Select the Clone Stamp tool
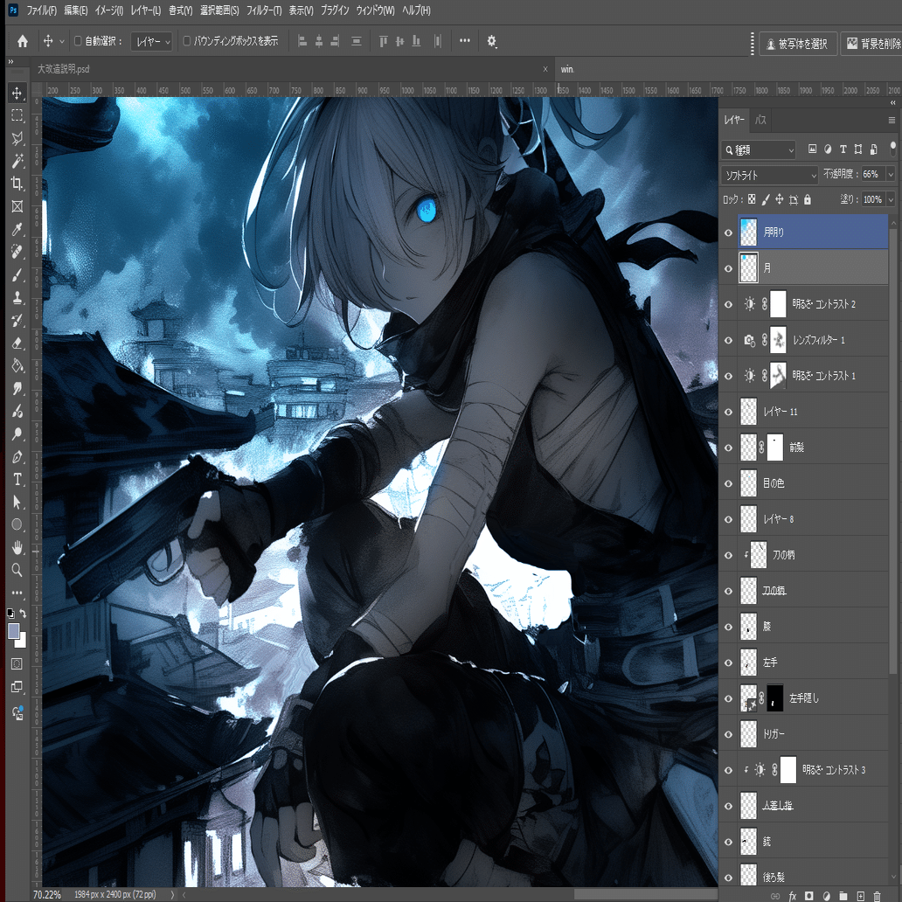 tap(17, 297)
